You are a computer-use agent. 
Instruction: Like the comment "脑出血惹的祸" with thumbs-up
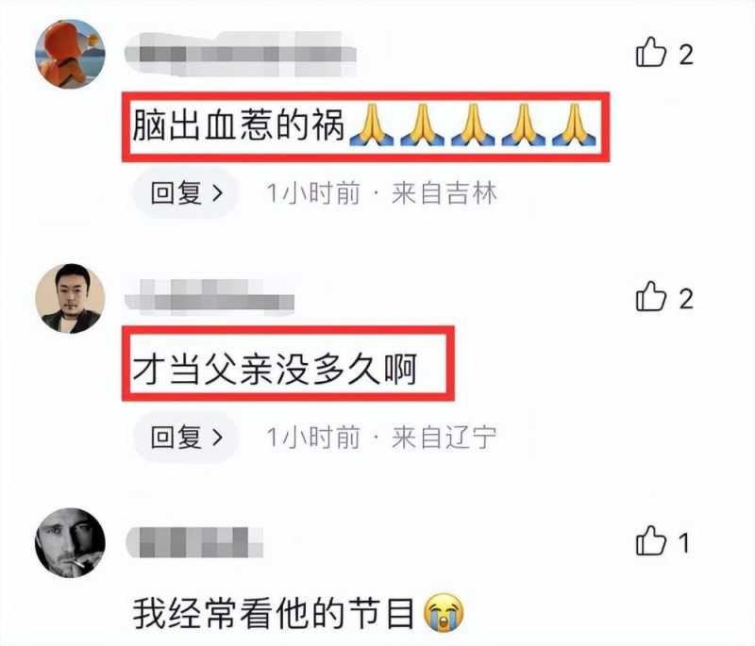(x=651, y=52)
